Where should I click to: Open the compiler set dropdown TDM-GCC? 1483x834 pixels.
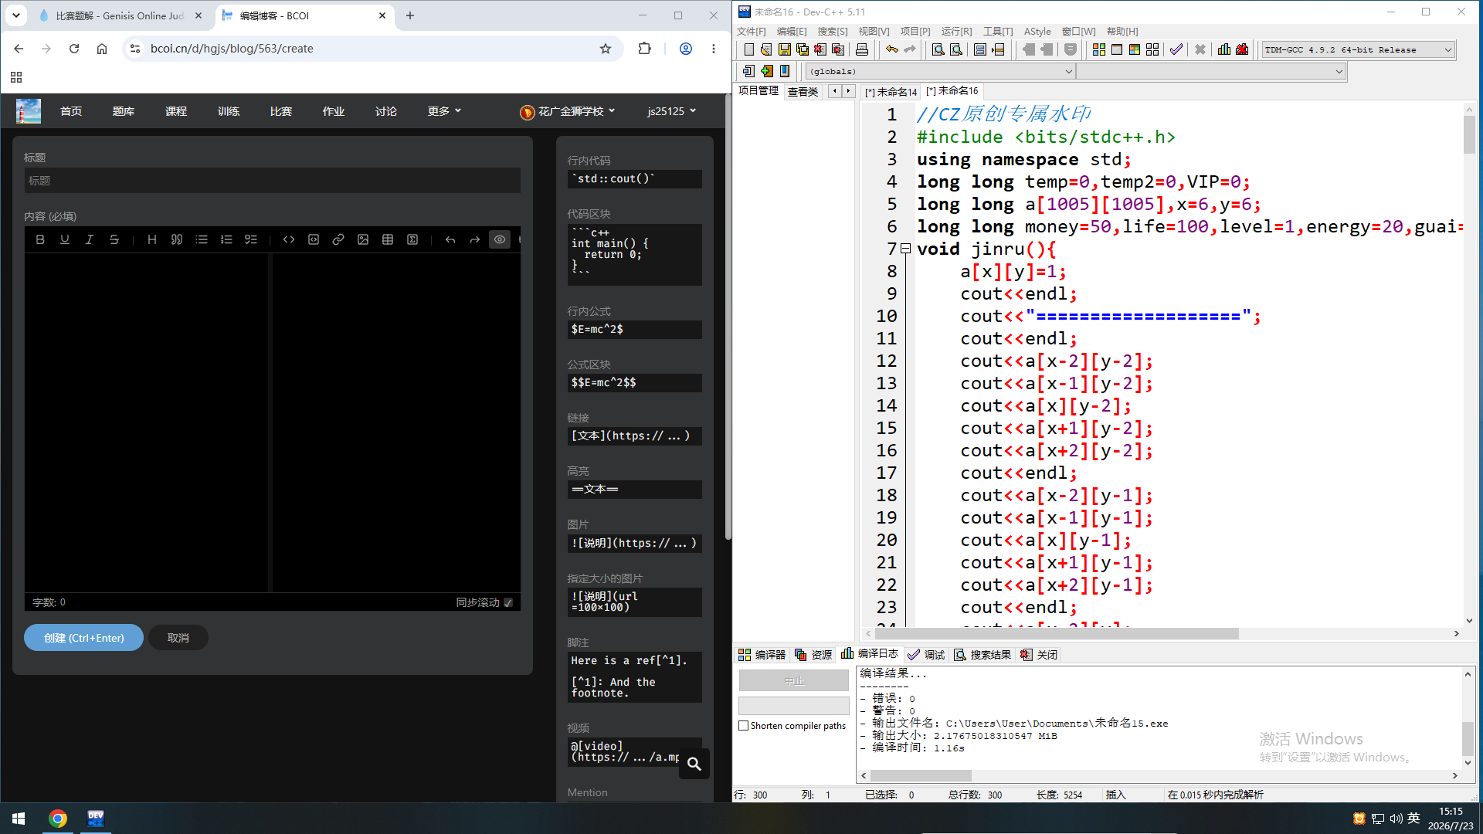click(1359, 49)
